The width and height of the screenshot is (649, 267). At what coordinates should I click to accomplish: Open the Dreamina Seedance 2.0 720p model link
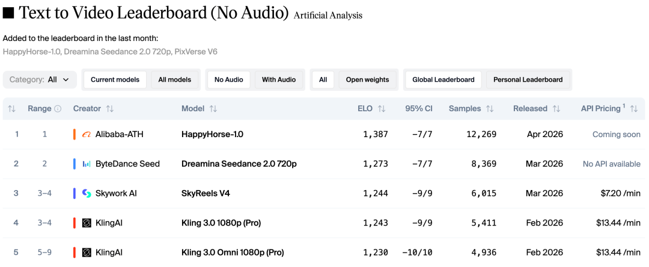[x=239, y=164]
